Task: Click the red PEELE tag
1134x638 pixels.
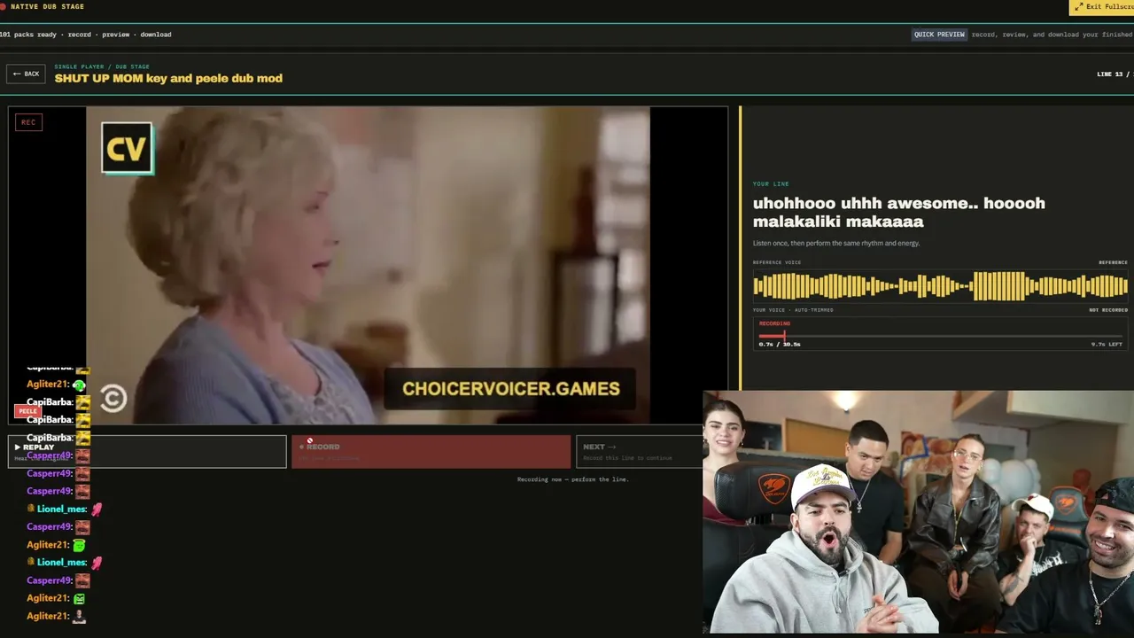Action: pos(28,411)
